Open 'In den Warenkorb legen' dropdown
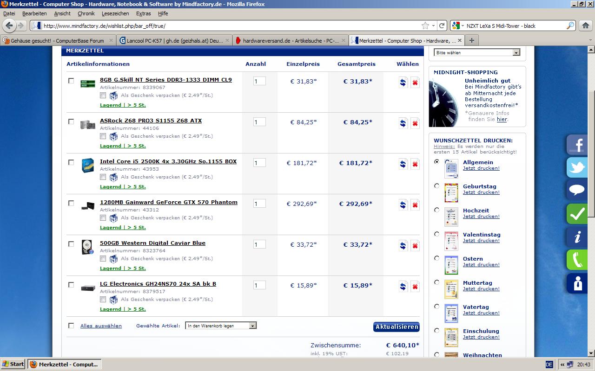Image resolution: width=595 pixels, height=371 pixels. 221,326
